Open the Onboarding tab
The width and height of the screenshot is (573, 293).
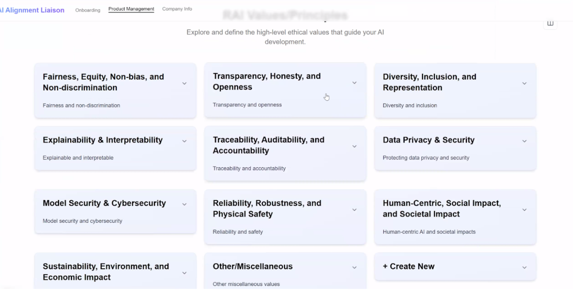tap(88, 10)
